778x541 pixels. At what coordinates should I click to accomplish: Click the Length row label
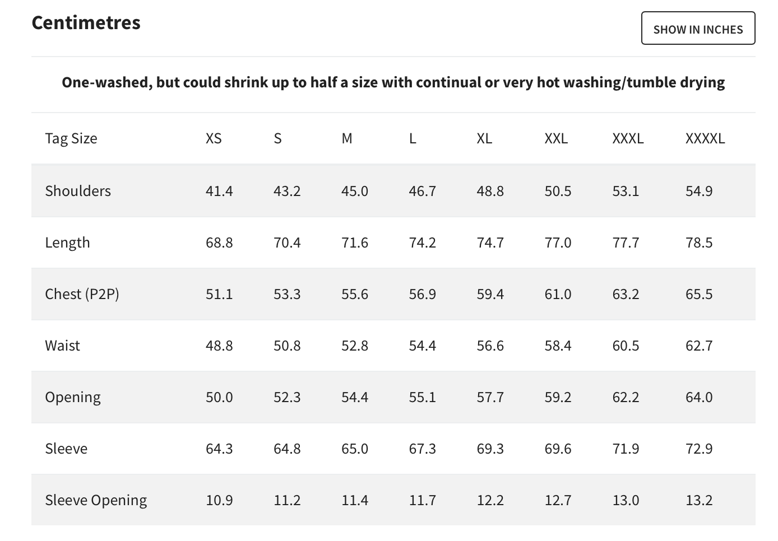point(67,242)
